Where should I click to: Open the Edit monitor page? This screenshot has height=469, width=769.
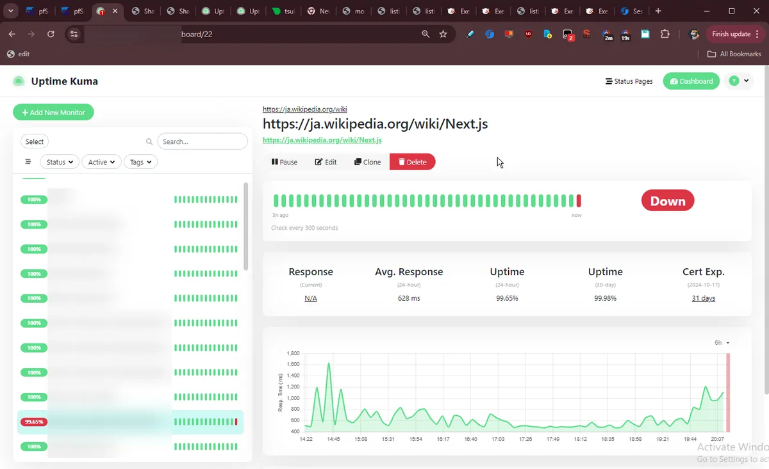(x=326, y=162)
